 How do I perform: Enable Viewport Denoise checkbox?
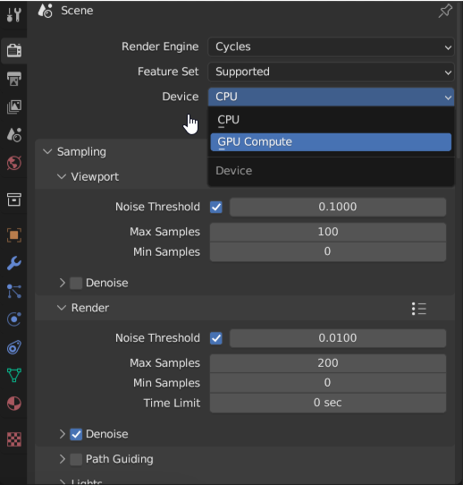tap(76, 283)
